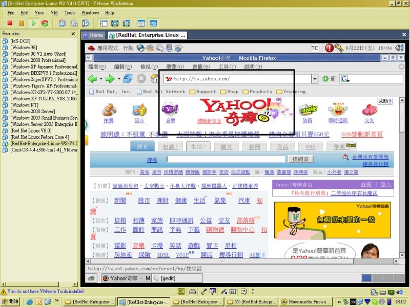Click the VMware red Power Off button
The height and width of the screenshot is (307, 410).
(x=10, y=23)
